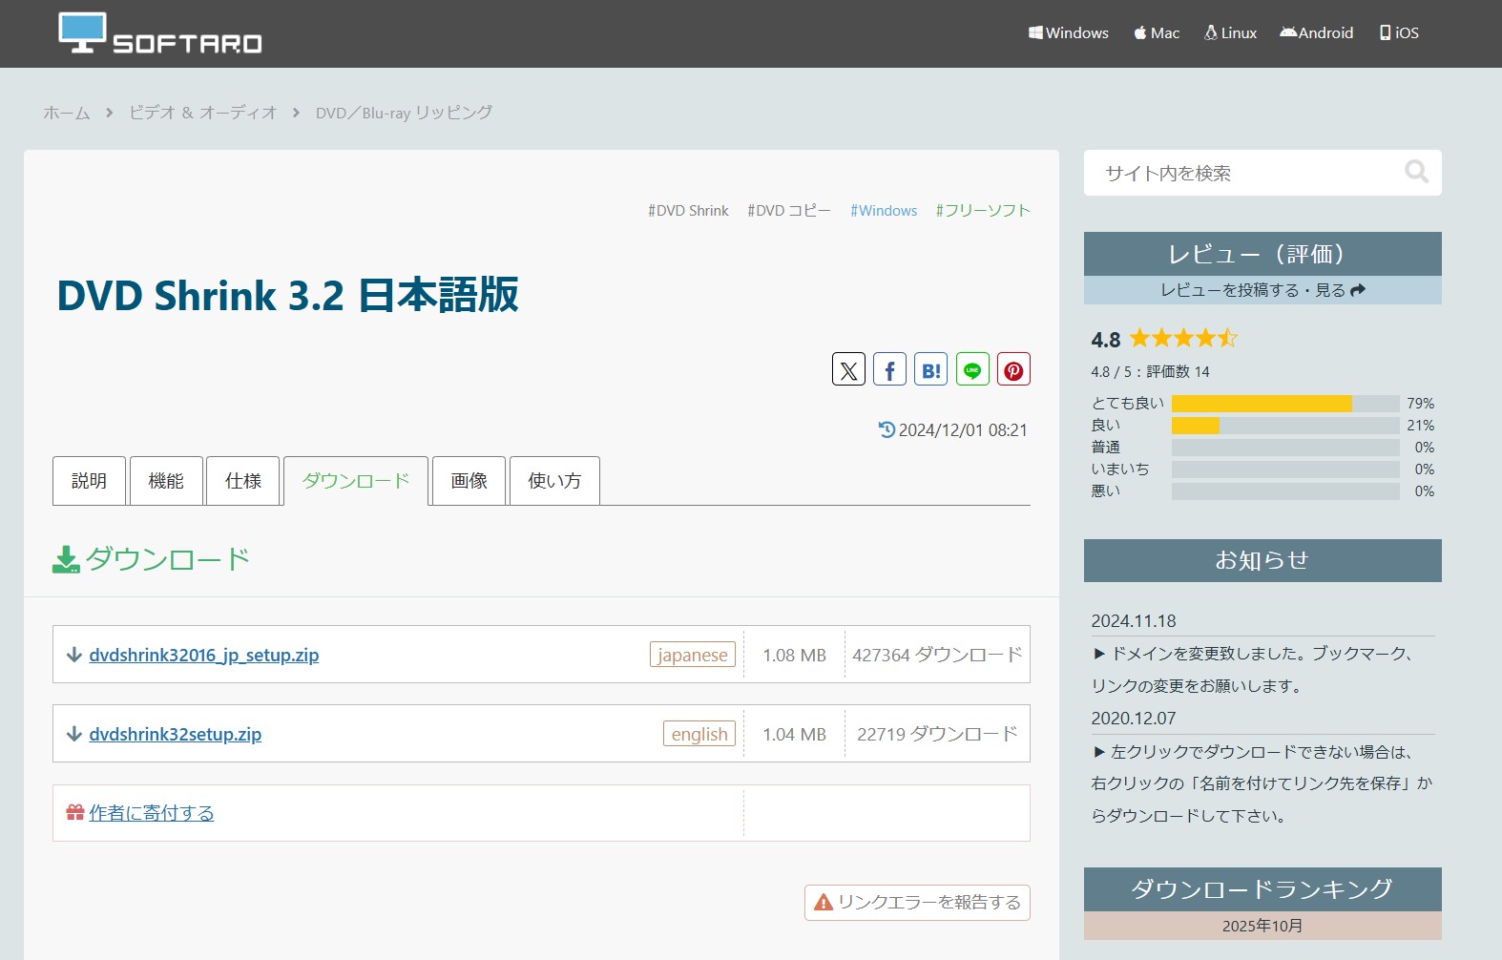1502x960 pixels.
Task: Open the 仕様 tab
Action: pos(242,481)
